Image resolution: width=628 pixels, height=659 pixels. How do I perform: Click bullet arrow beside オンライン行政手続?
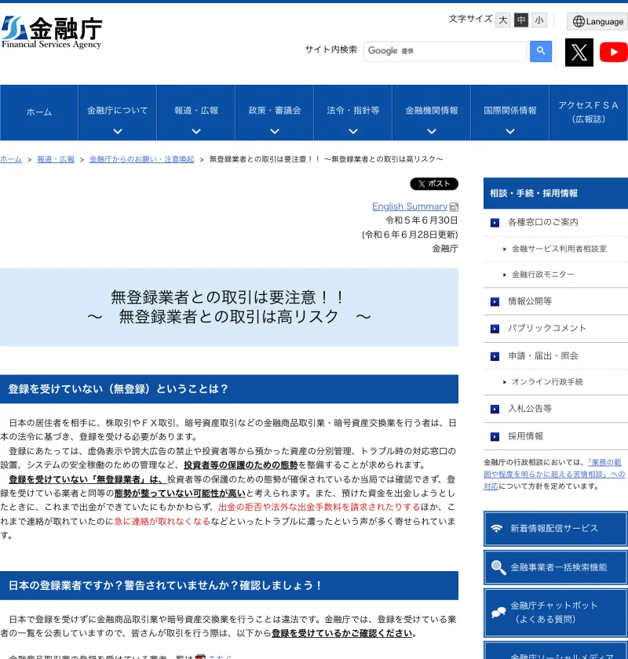[x=505, y=382]
